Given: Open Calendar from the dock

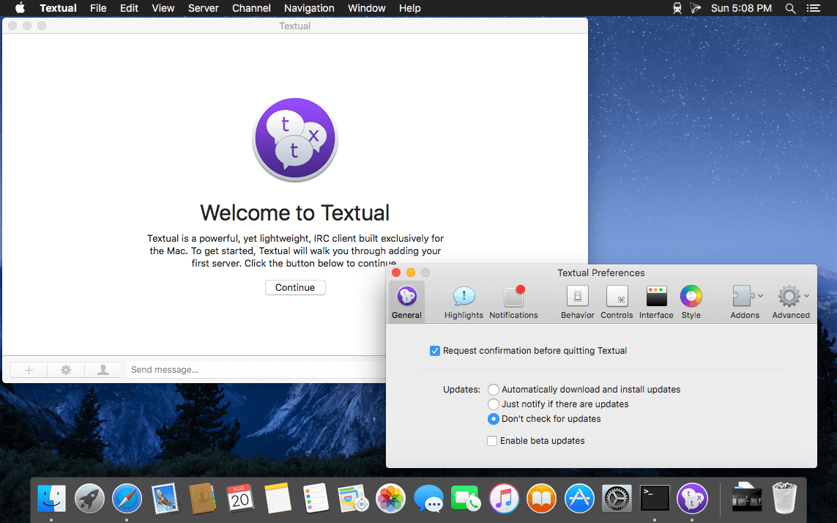Looking at the screenshot, I should (240, 499).
